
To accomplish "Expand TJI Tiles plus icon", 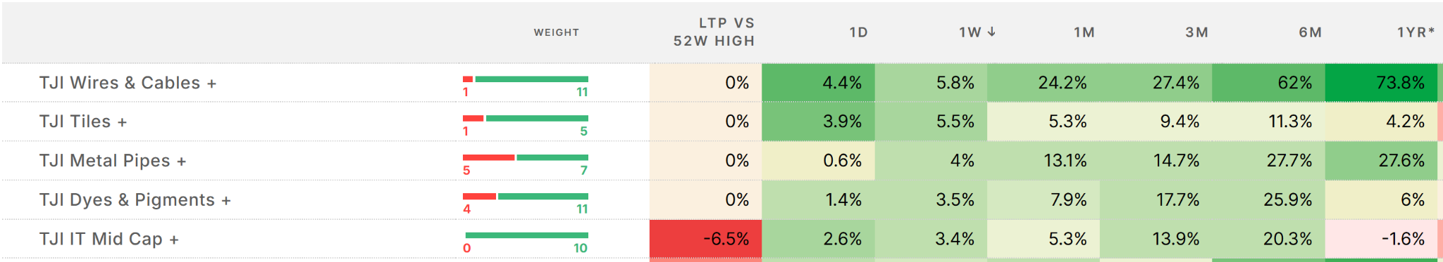I will [x=122, y=122].
